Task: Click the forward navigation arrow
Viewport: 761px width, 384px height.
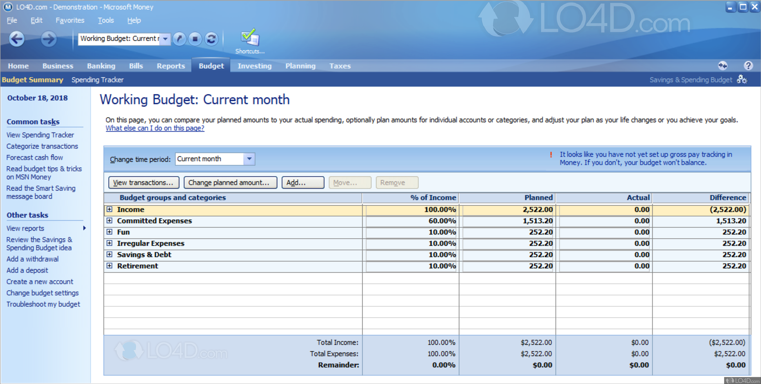Action: (x=48, y=39)
